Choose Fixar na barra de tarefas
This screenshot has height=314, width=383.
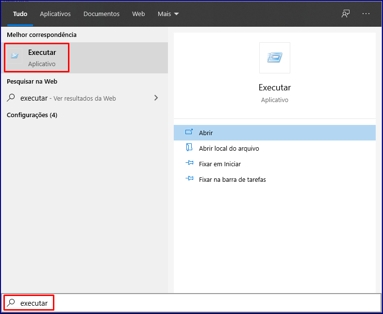pos(232,179)
